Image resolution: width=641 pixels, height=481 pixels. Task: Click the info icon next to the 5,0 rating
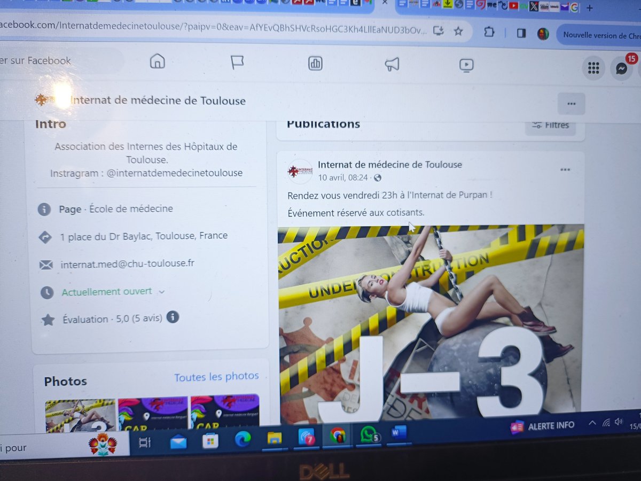172,317
